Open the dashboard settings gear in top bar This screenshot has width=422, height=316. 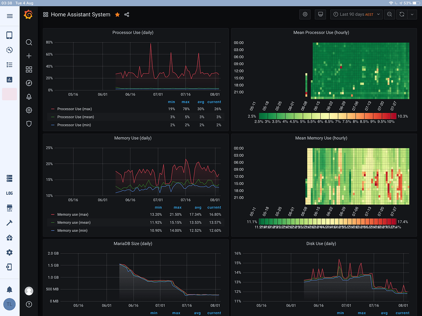[305, 14]
